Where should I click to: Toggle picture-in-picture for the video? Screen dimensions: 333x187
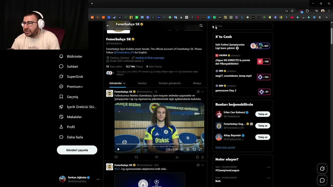click(194, 149)
